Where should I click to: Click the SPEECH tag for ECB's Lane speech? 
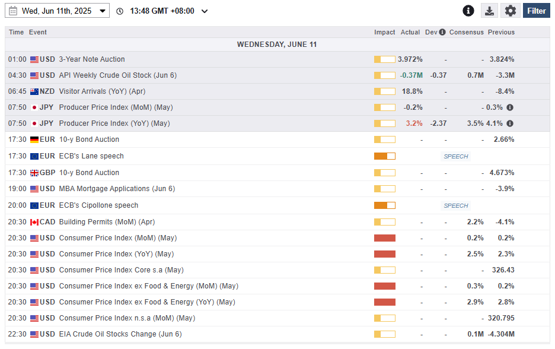coord(456,156)
